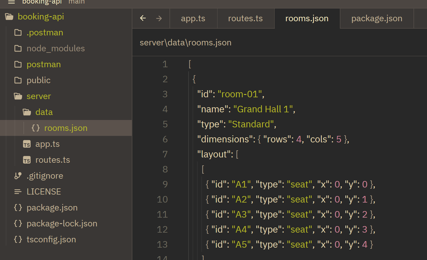Open the package.json tab

377,18
